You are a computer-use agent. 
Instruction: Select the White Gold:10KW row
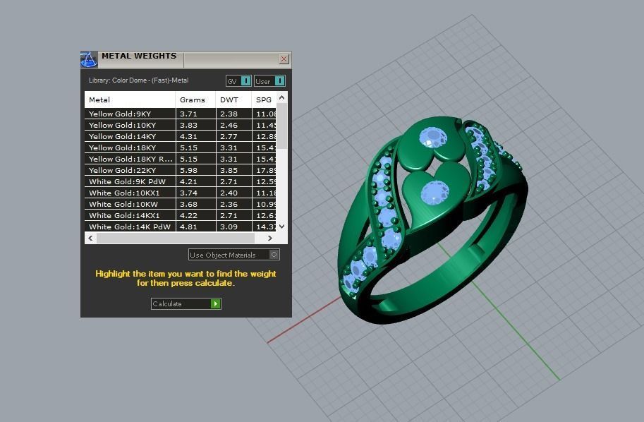coord(181,204)
